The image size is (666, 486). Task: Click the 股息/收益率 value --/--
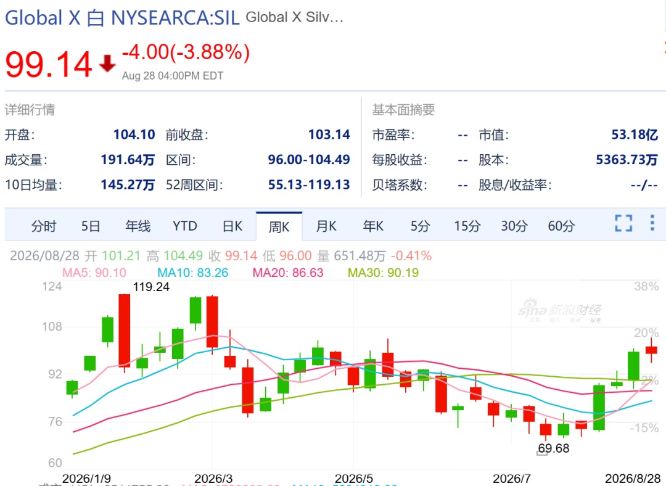click(644, 185)
